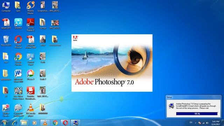
Task: Click the Show desktop button
Action: [223, 123]
